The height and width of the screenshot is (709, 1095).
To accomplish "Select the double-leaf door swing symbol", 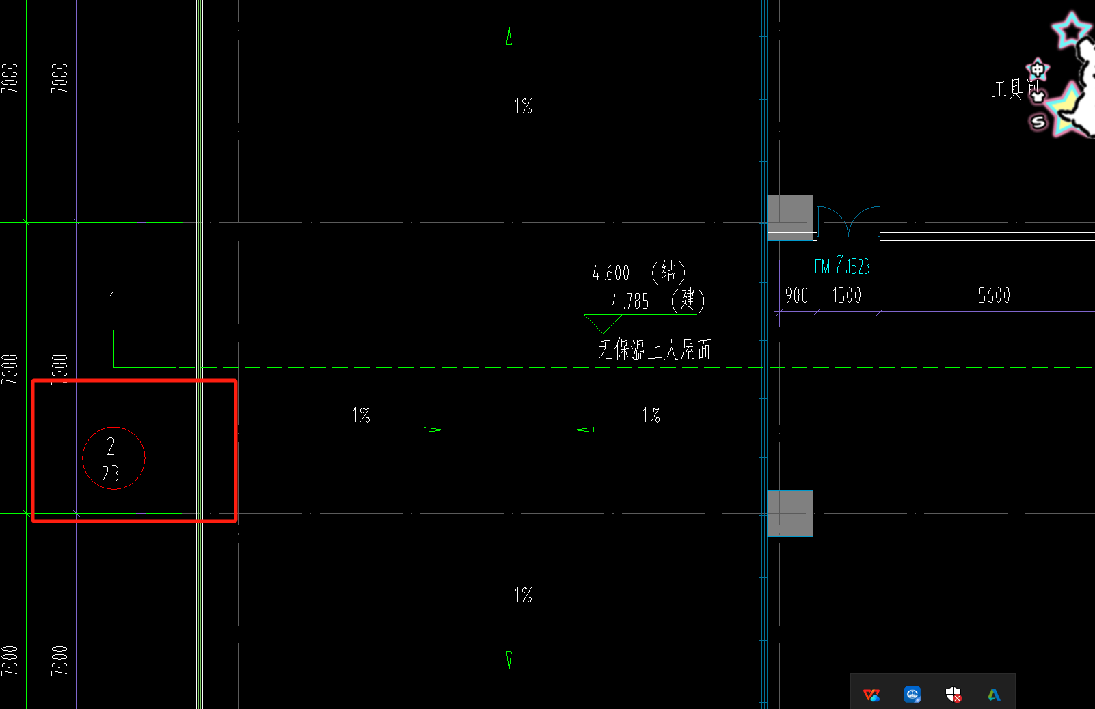I will 848,221.
